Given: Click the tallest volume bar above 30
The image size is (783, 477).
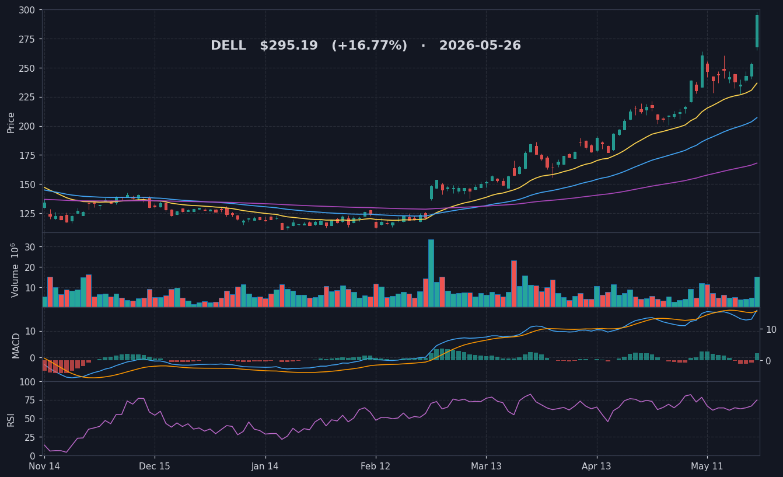Looking at the screenshot, I should tap(431, 273).
